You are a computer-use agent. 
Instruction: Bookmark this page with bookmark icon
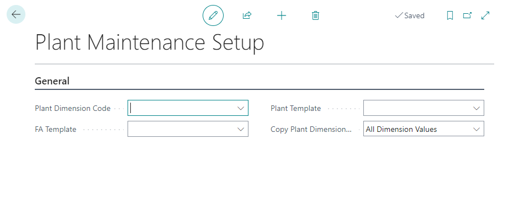pyautogui.click(x=450, y=15)
